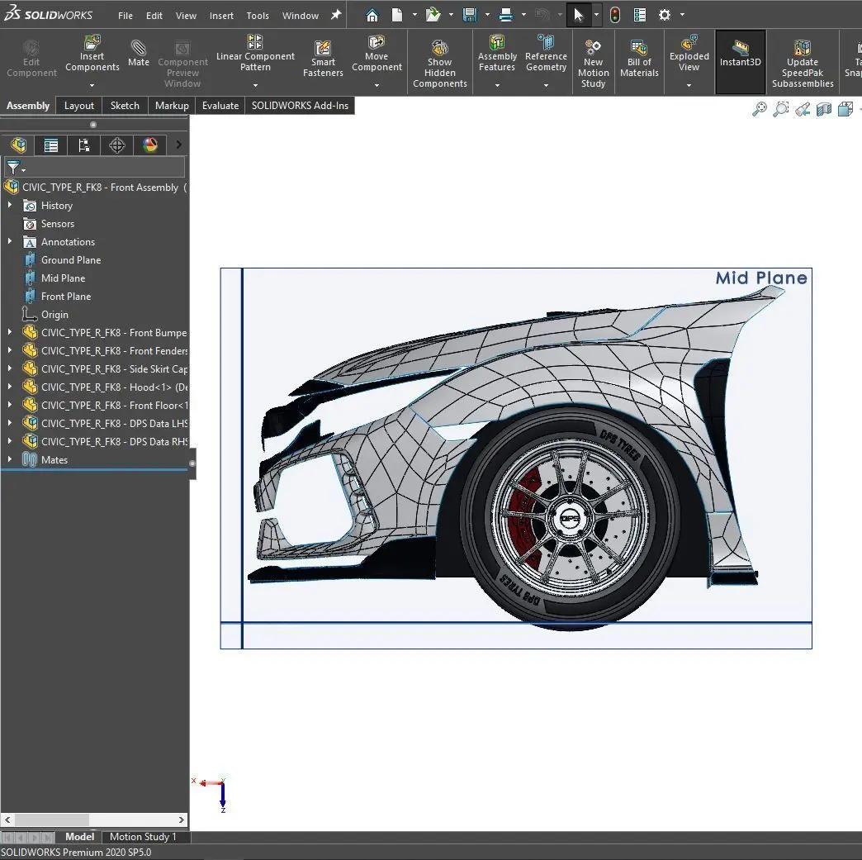Open the FeatureManager Design Tree tab
Screen dimensions: 862x860
[18, 145]
